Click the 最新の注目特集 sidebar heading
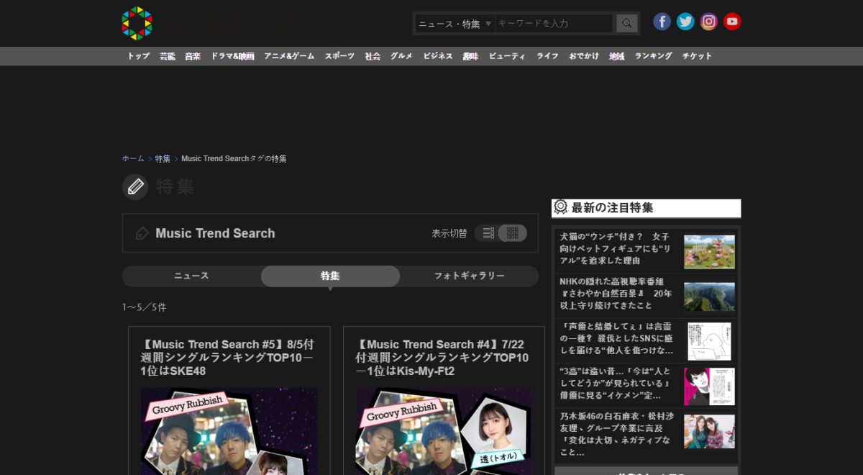 (x=612, y=208)
